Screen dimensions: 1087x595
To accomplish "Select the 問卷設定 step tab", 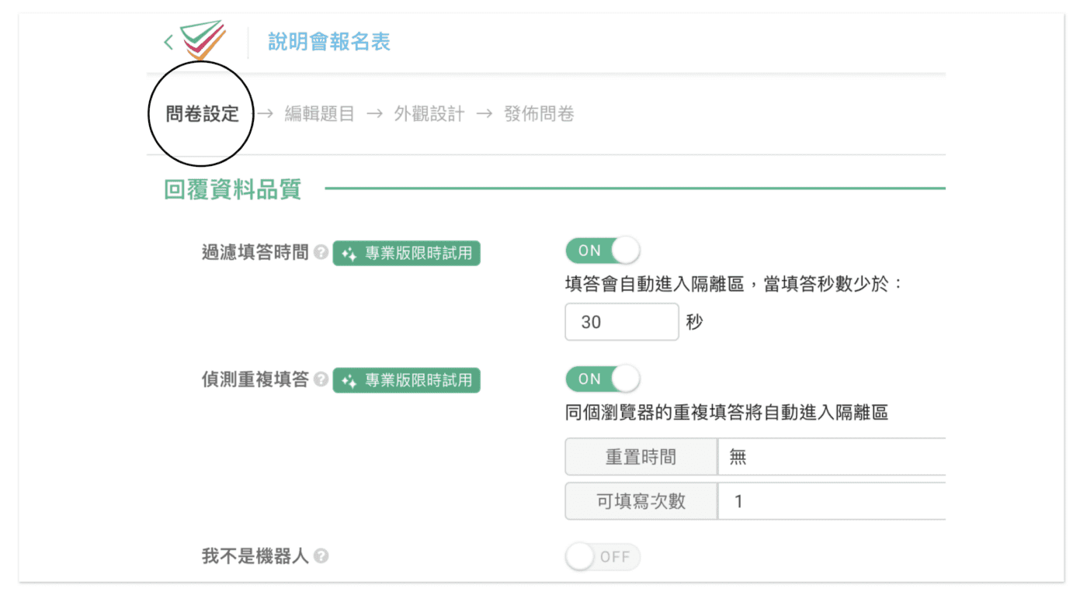I will 202,114.
